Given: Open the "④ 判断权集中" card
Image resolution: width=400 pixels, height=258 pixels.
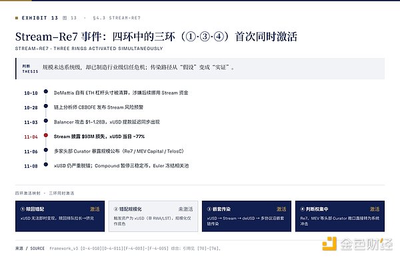Looking at the screenshot, I should (x=340, y=216).
